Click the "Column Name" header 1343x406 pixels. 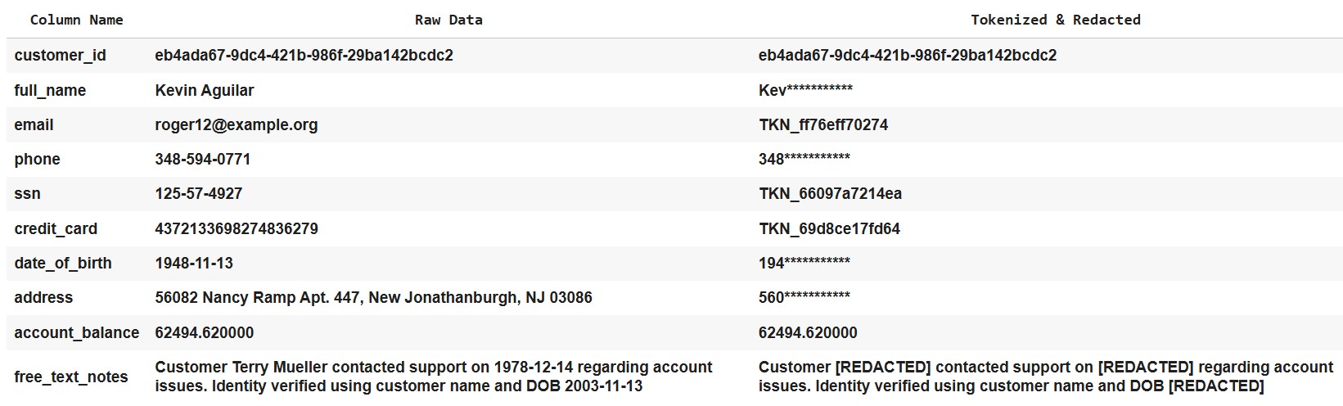pyautogui.click(x=76, y=20)
